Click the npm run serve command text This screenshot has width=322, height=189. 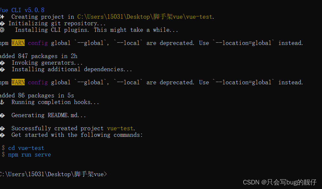pyautogui.click(x=29, y=155)
